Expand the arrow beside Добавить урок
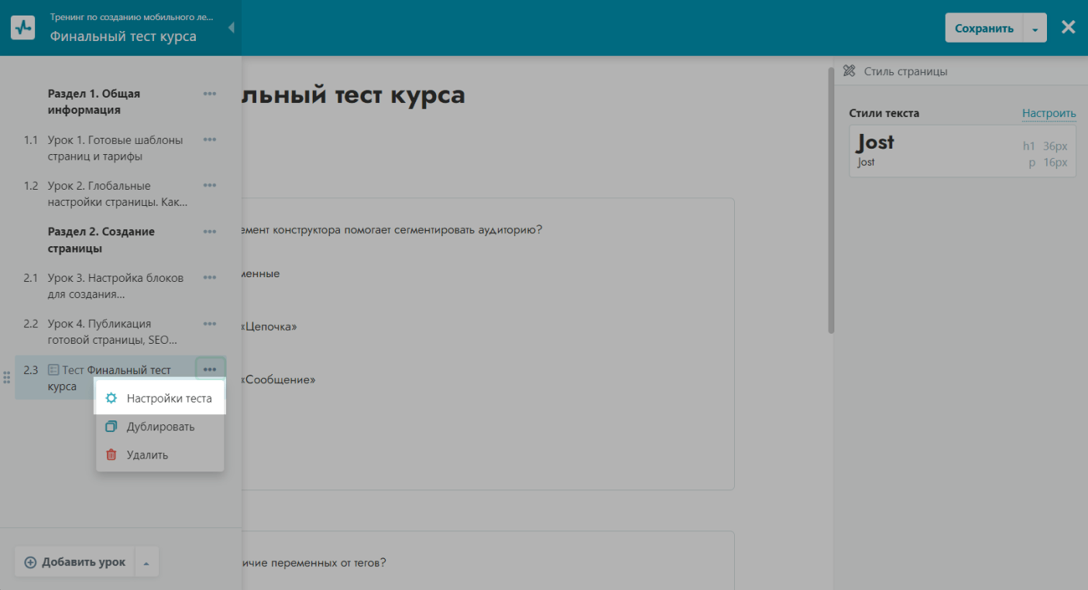 (147, 562)
